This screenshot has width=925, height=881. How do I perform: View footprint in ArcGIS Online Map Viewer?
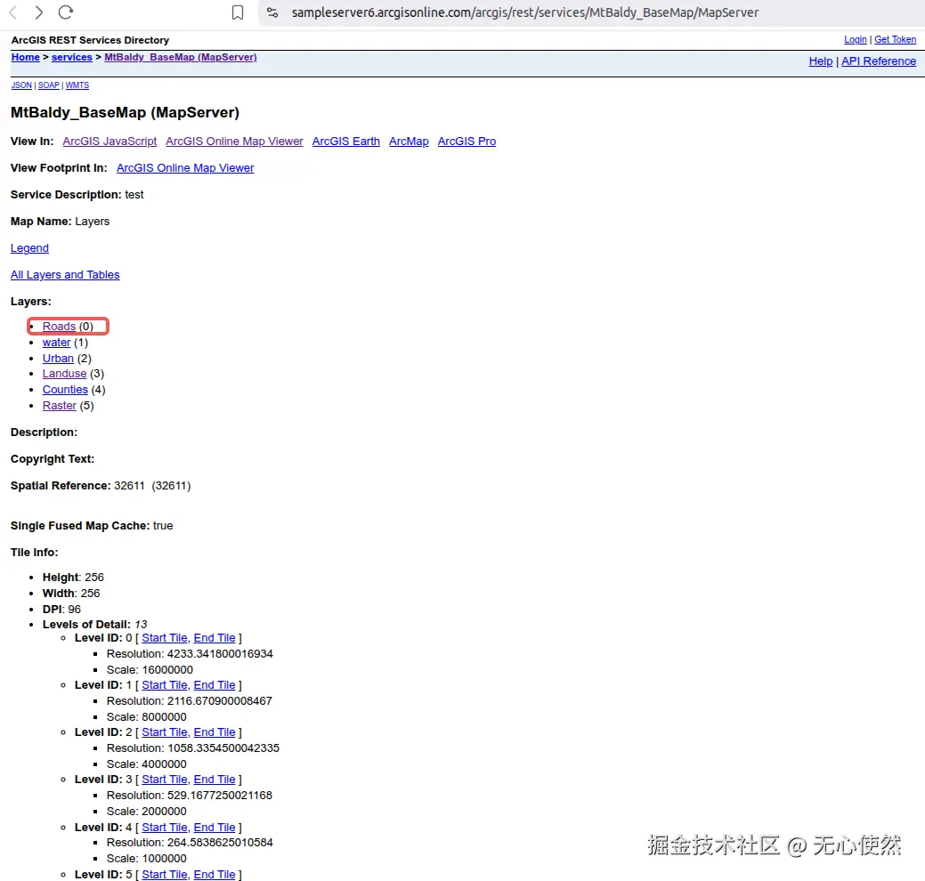pyautogui.click(x=185, y=168)
